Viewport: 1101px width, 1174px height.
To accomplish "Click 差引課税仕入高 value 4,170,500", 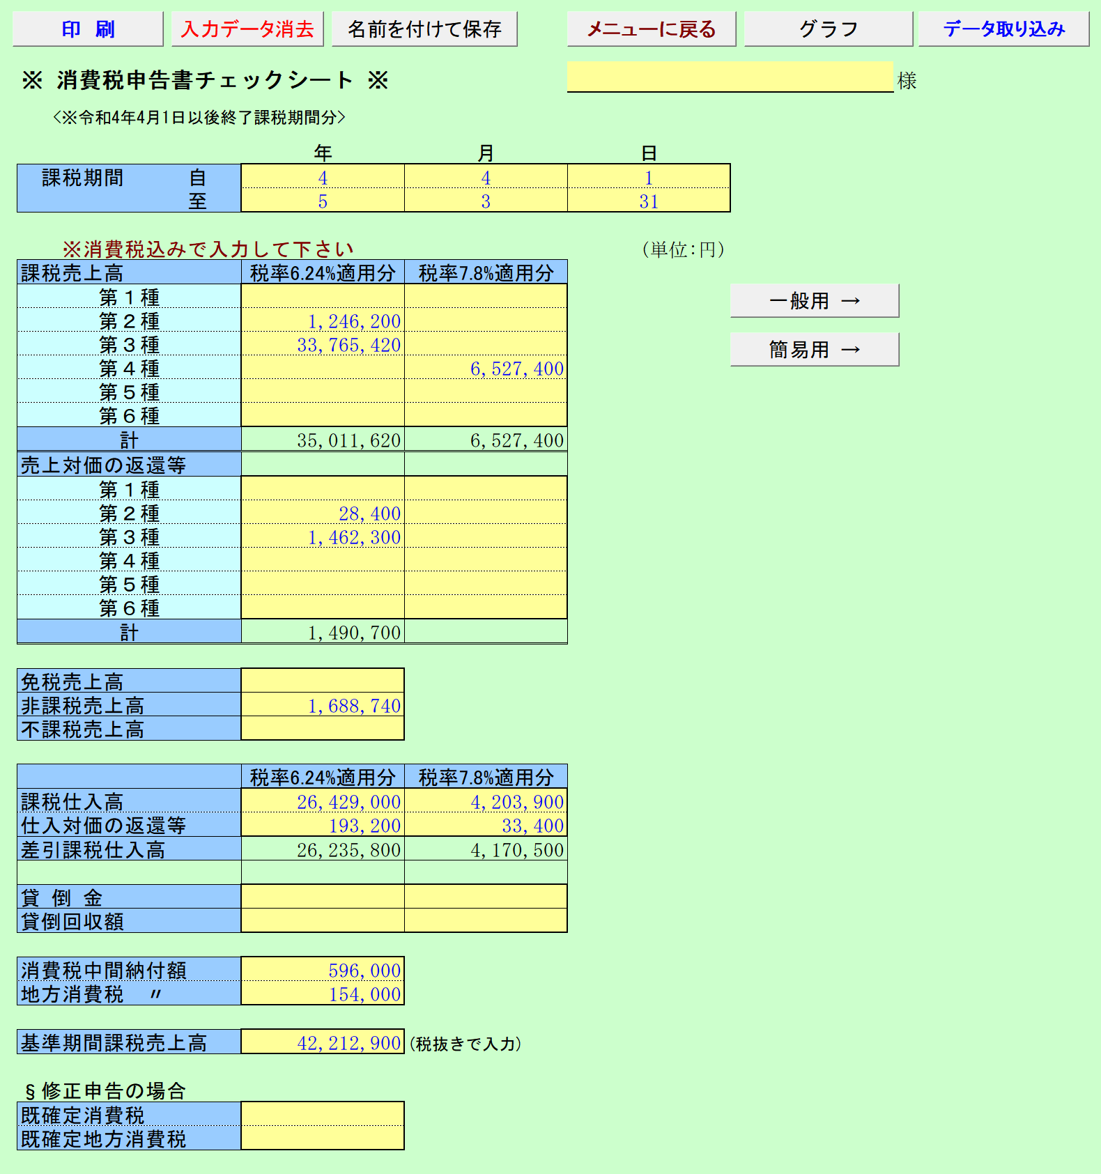I will click(486, 849).
